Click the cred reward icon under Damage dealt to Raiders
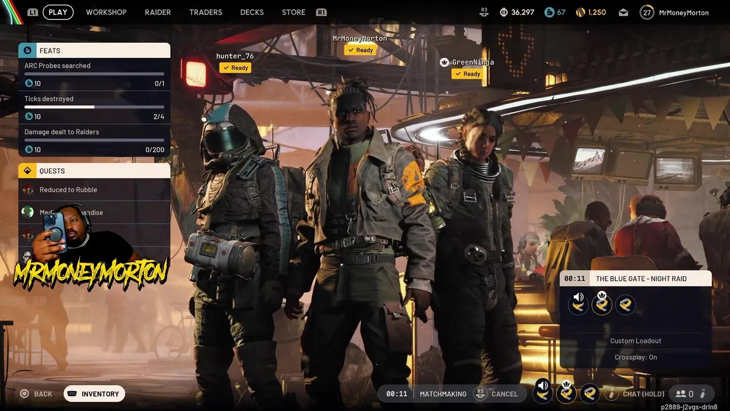This screenshot has height=411, width=730. coord(29,150)
